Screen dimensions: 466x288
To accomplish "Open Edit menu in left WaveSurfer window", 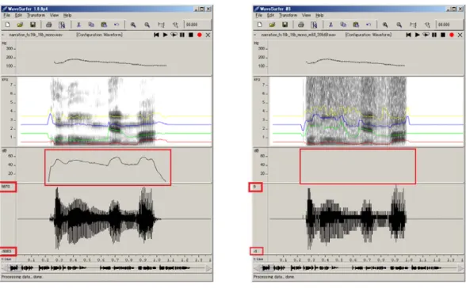I will 18,15.
